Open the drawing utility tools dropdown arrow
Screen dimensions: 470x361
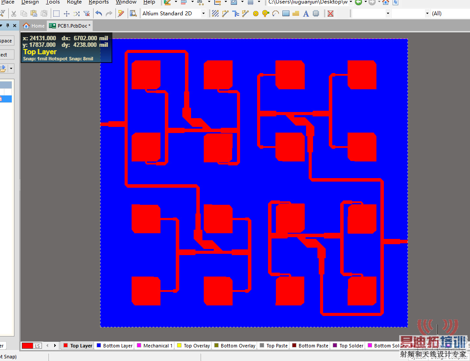[x=176, y=2]
